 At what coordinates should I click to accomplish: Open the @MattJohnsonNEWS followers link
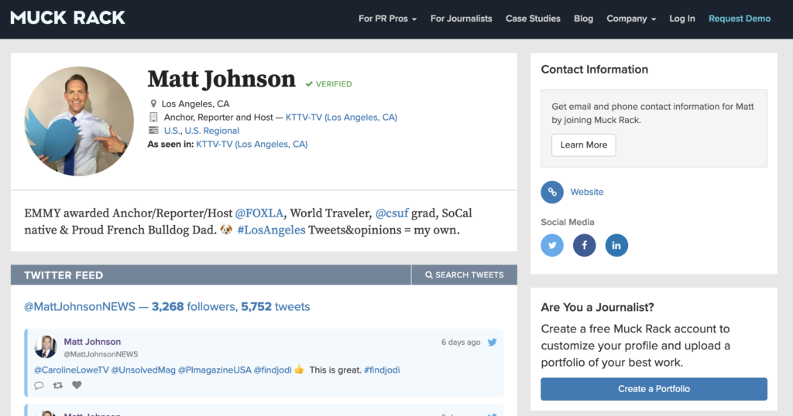[167, 306]
